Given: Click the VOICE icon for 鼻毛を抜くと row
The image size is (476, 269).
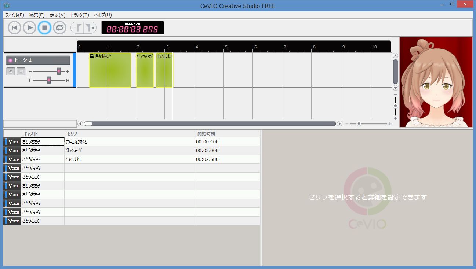Looking at the screenshot, I should (x=12, y=142).
